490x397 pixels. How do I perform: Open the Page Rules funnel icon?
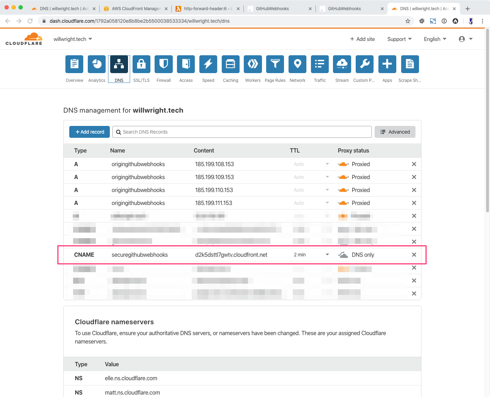(x=275, y=64)
